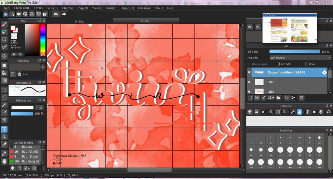Select the Operation (object) tool
The width and height of the screenshot is (333, 179).
pyautogui.click(x=4, y=136)
